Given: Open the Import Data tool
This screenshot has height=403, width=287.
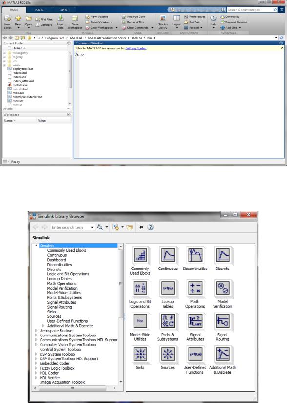Looking at the screenshot, I should pos(61,22).
